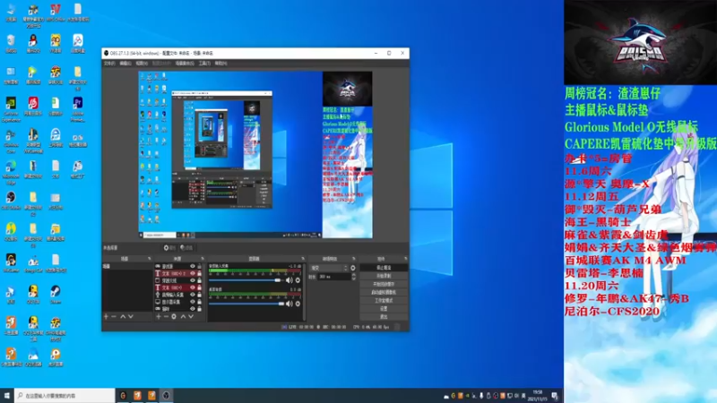Open the Edit menu in OBS
This screenshot has height=403, width=717.
click(x=125, y=64)
